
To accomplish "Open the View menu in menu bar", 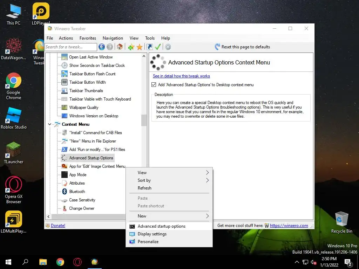I will tap(134, 38).
